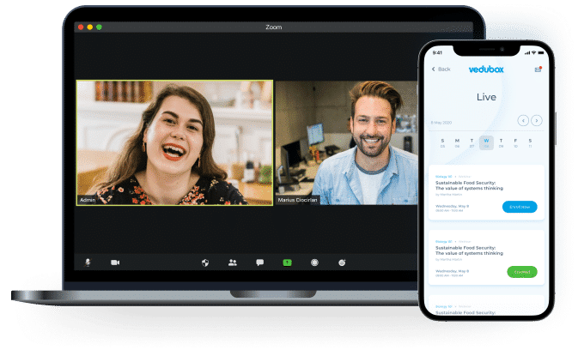Viewport: 578px width, 350px height.
Task: Go to next week with right arrow
Action: click(x=537, y=120)
